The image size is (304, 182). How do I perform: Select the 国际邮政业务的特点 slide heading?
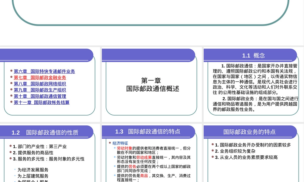(x=249, y=132)
